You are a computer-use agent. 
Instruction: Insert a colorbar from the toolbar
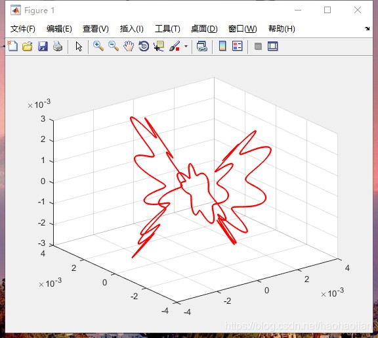coord(222,46)
